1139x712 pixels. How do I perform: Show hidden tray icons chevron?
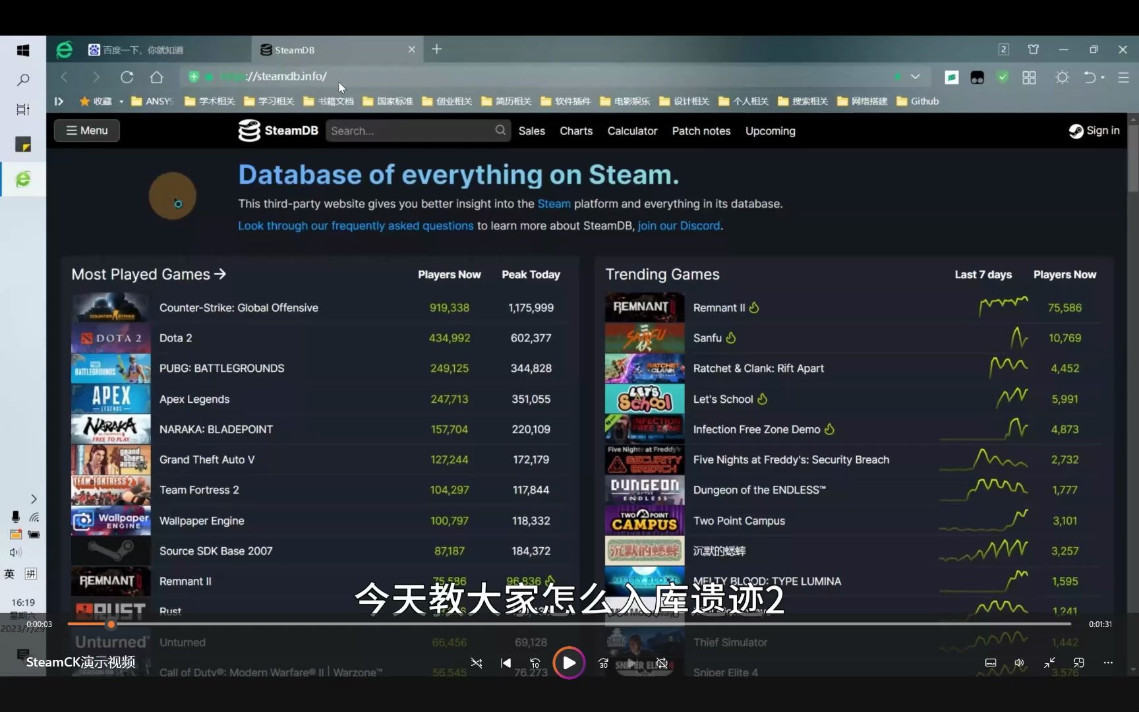(34, 499)
